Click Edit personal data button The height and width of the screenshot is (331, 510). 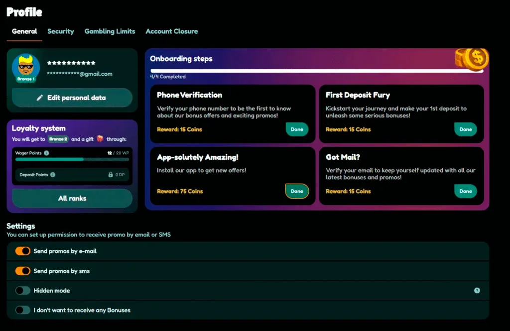coord(72,98)
